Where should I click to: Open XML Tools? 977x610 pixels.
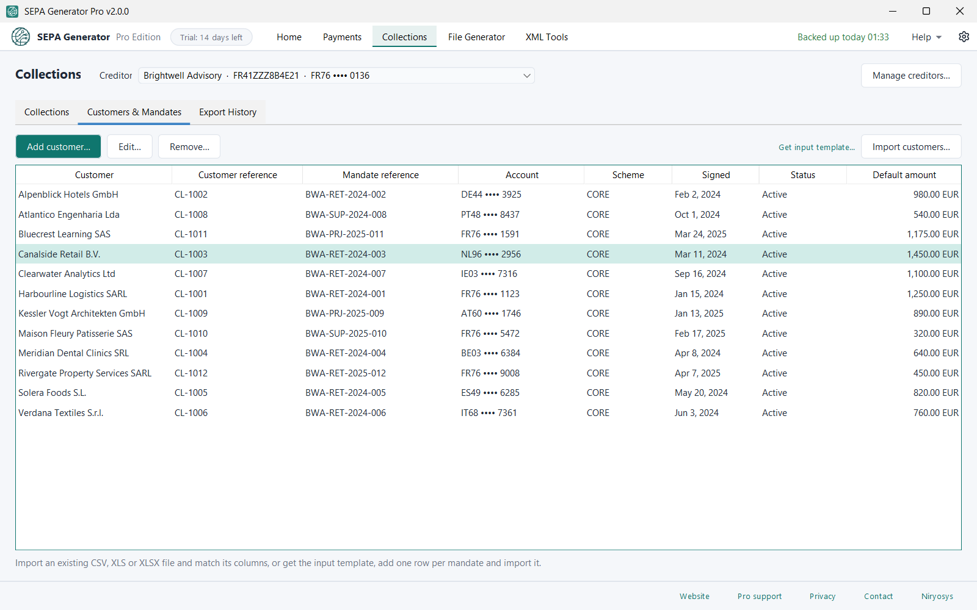pos(547,37)
